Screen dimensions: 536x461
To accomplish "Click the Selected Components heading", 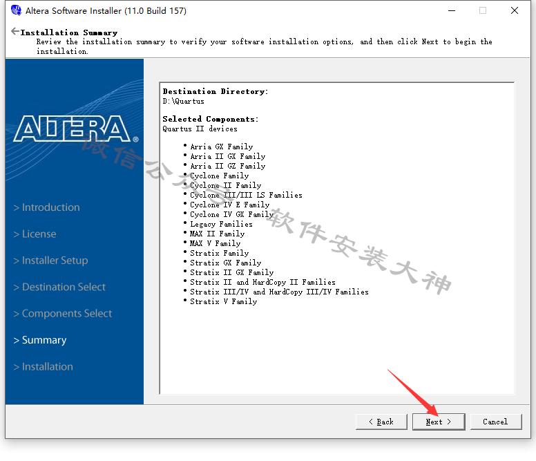I will pos(211,119).
